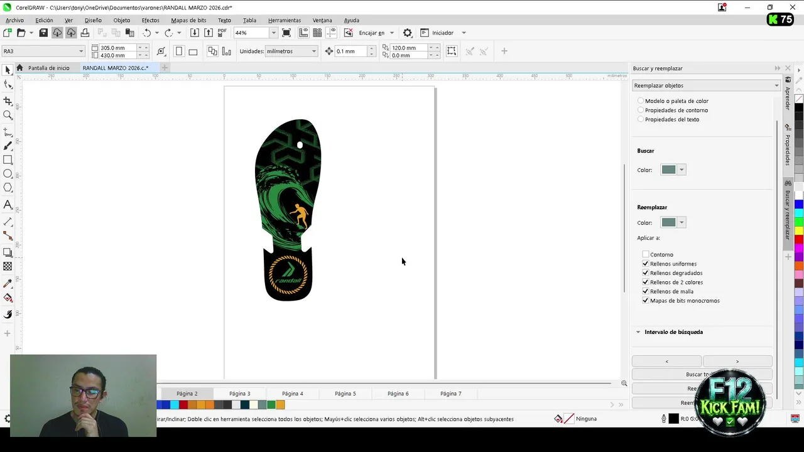Select 'Propiedades de contorno' radio option

coord(641,110)
